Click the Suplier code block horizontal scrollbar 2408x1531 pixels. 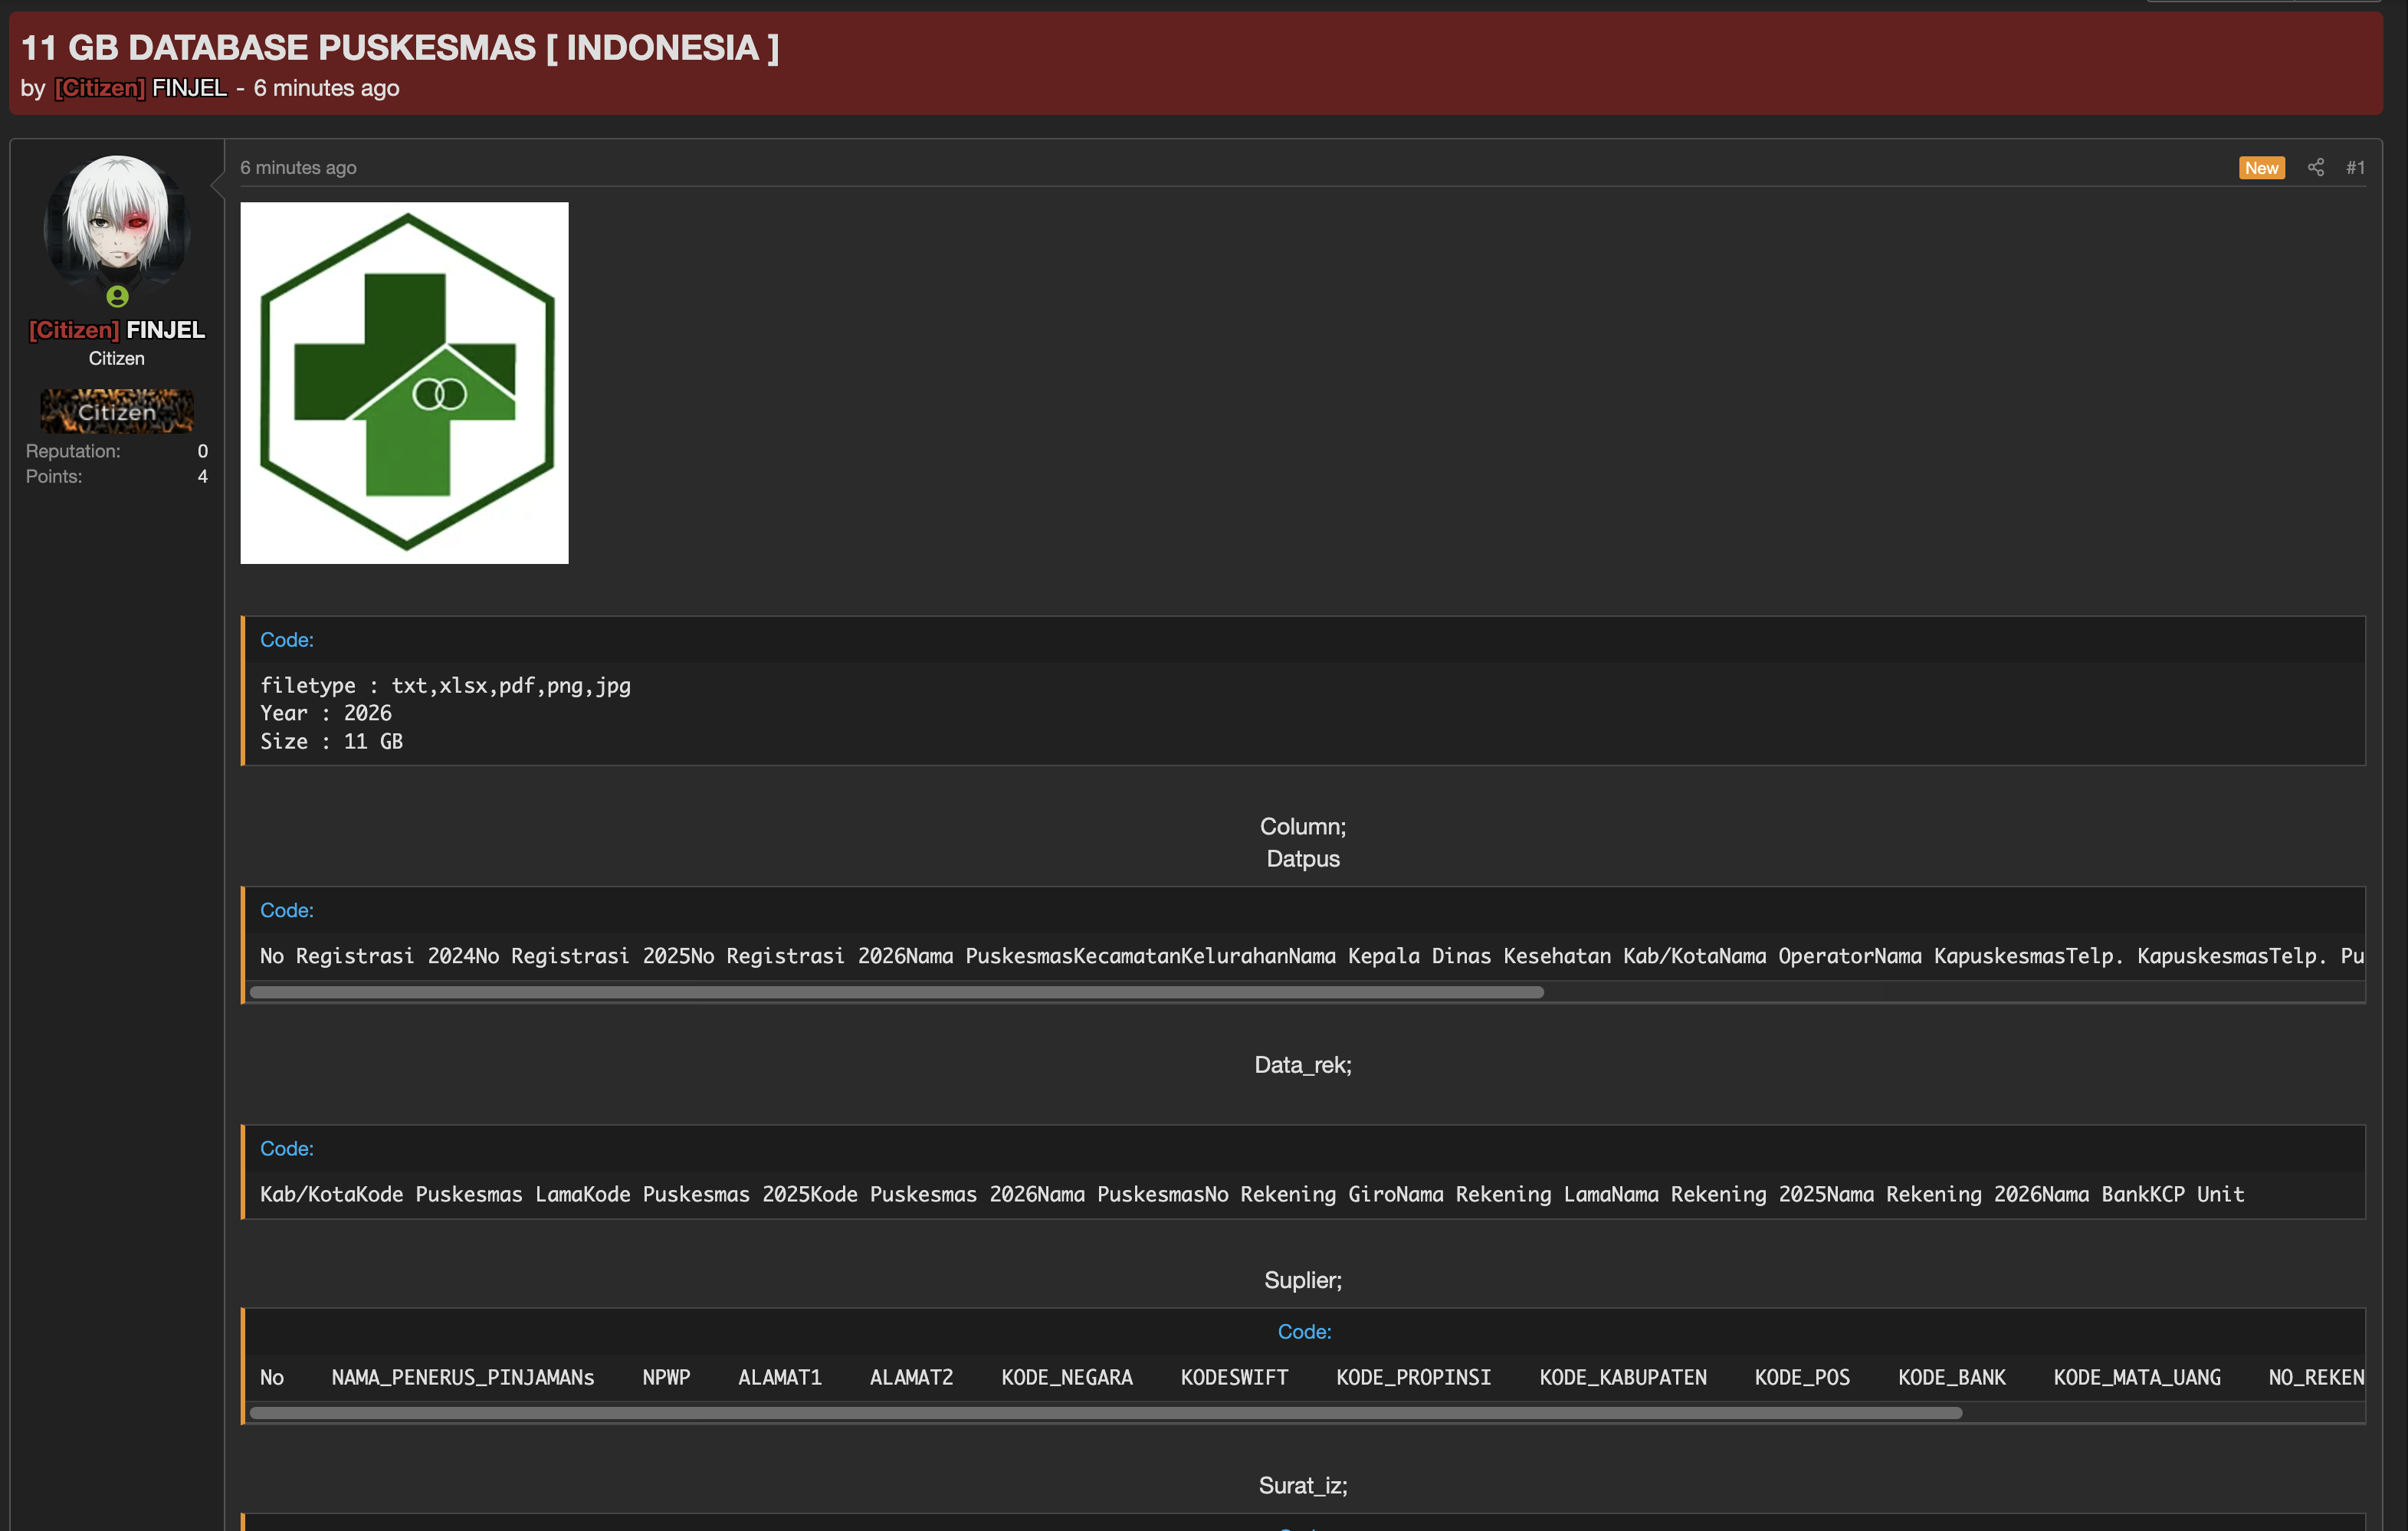1105,1413
